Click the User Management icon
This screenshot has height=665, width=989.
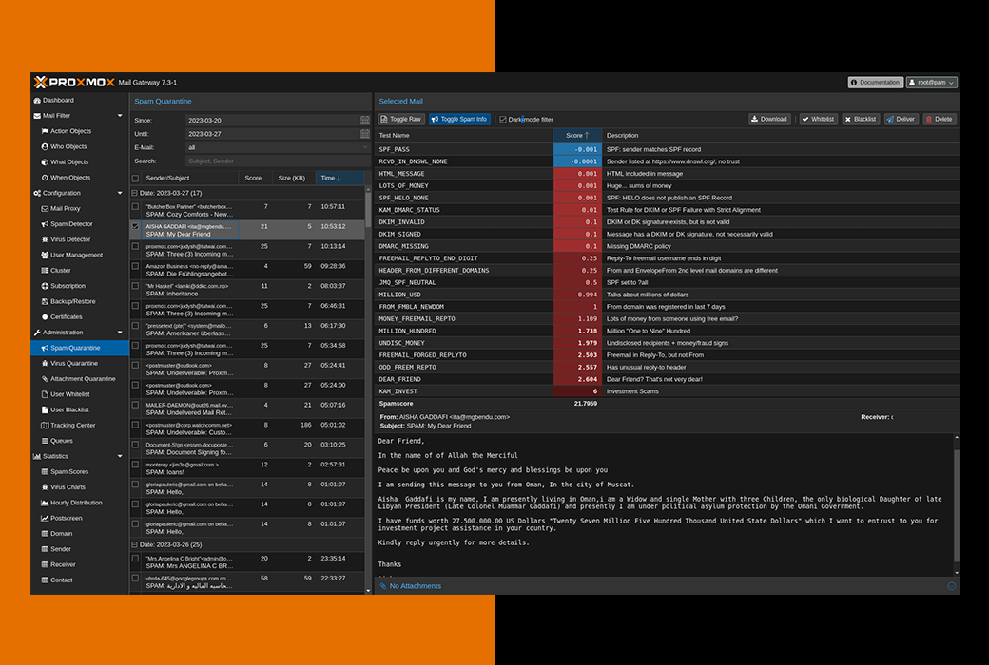click(x=45, y=255)
